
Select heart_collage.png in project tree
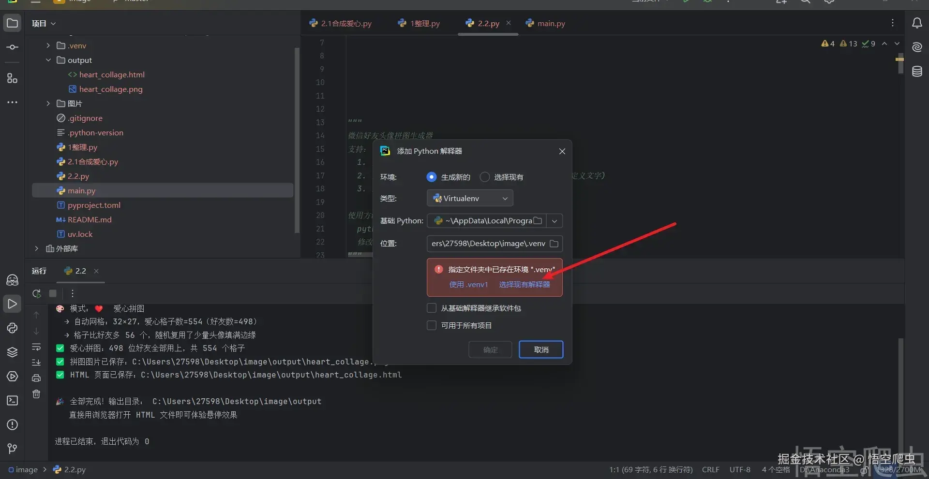[x=111, y=89]
